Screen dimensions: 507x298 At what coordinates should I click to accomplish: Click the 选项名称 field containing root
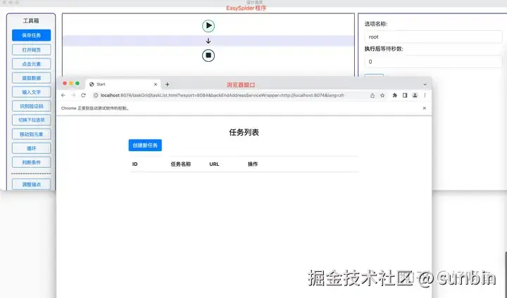click(x=433, y=37)
